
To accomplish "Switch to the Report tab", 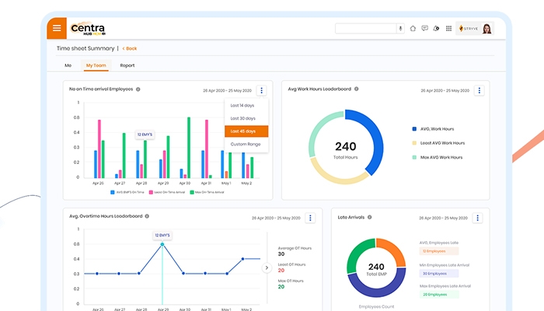I will click(127, 66).
